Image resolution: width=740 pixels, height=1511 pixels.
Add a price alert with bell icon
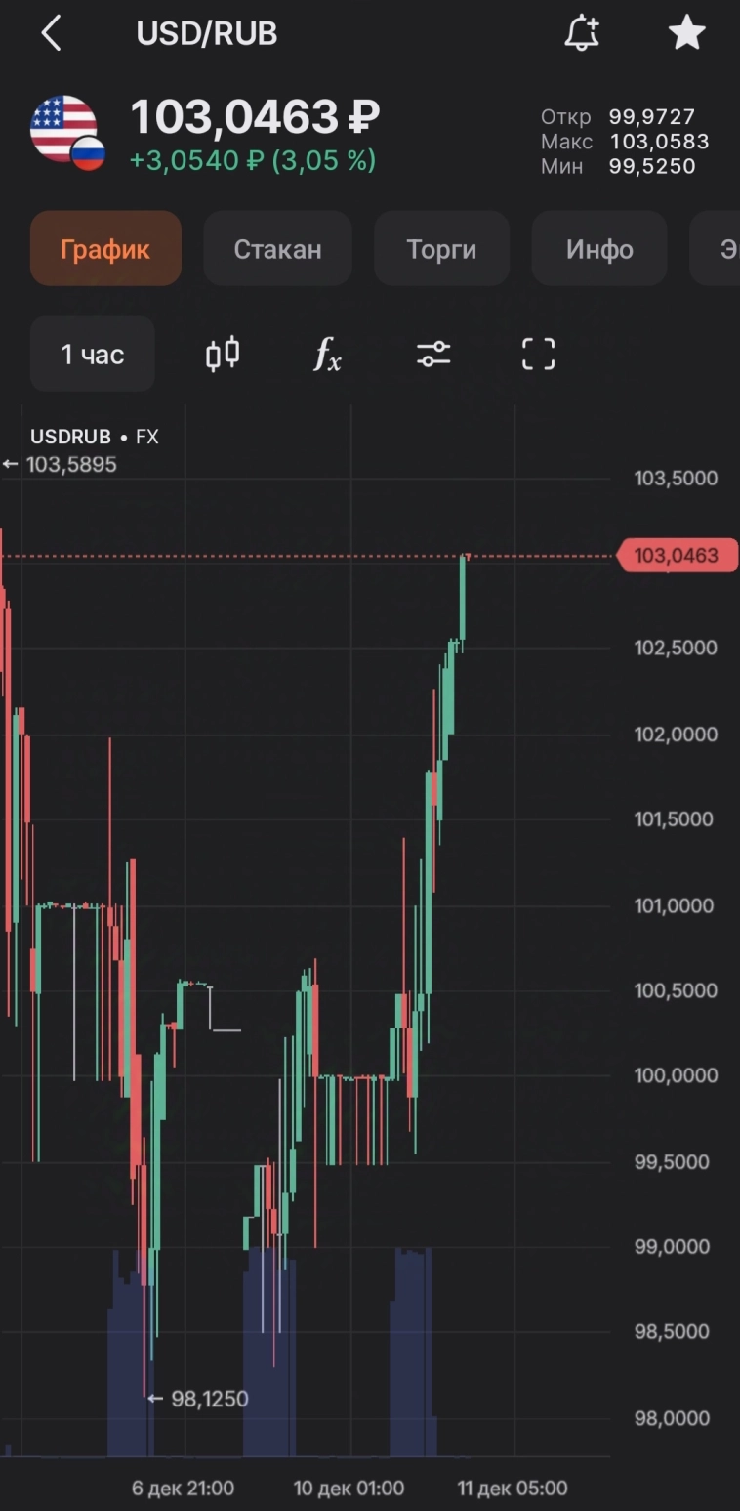pyautogui.click(x=582, y=34)
